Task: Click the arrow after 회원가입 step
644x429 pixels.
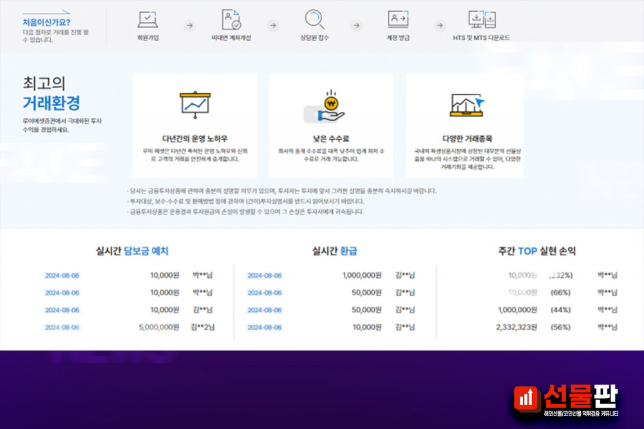Action: click(189, 26)
